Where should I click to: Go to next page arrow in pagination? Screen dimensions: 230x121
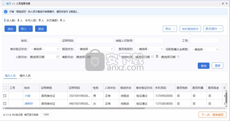coord(10,115)
